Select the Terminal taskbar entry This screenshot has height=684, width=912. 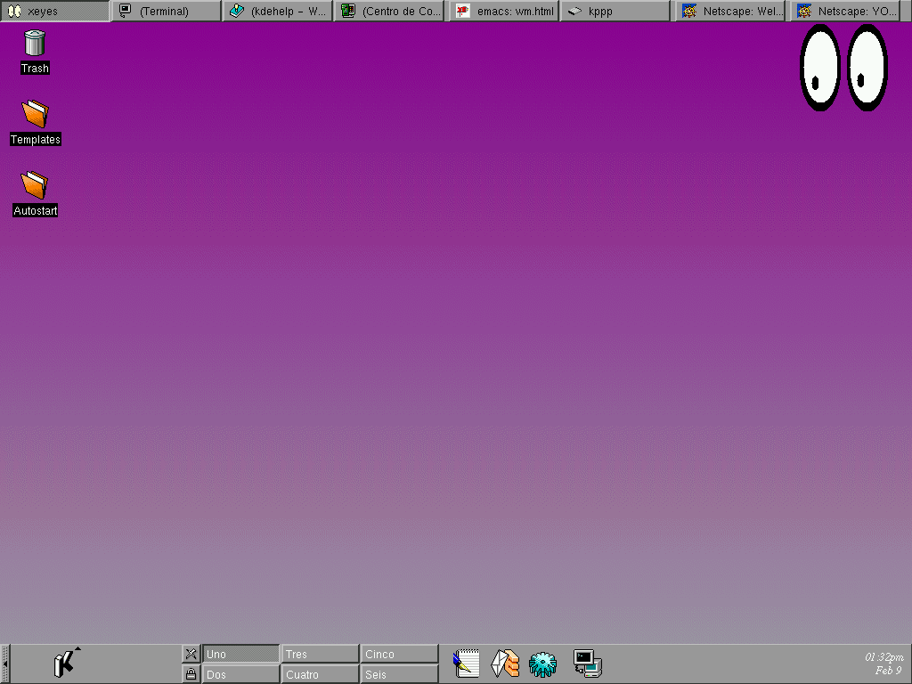(166, 12)
